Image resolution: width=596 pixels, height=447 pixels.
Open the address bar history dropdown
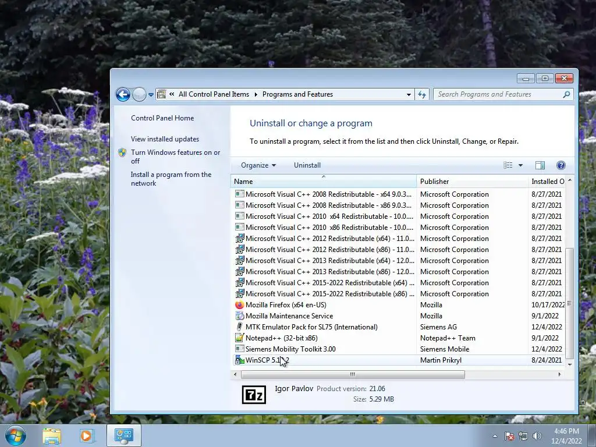[x=409, y=94]
